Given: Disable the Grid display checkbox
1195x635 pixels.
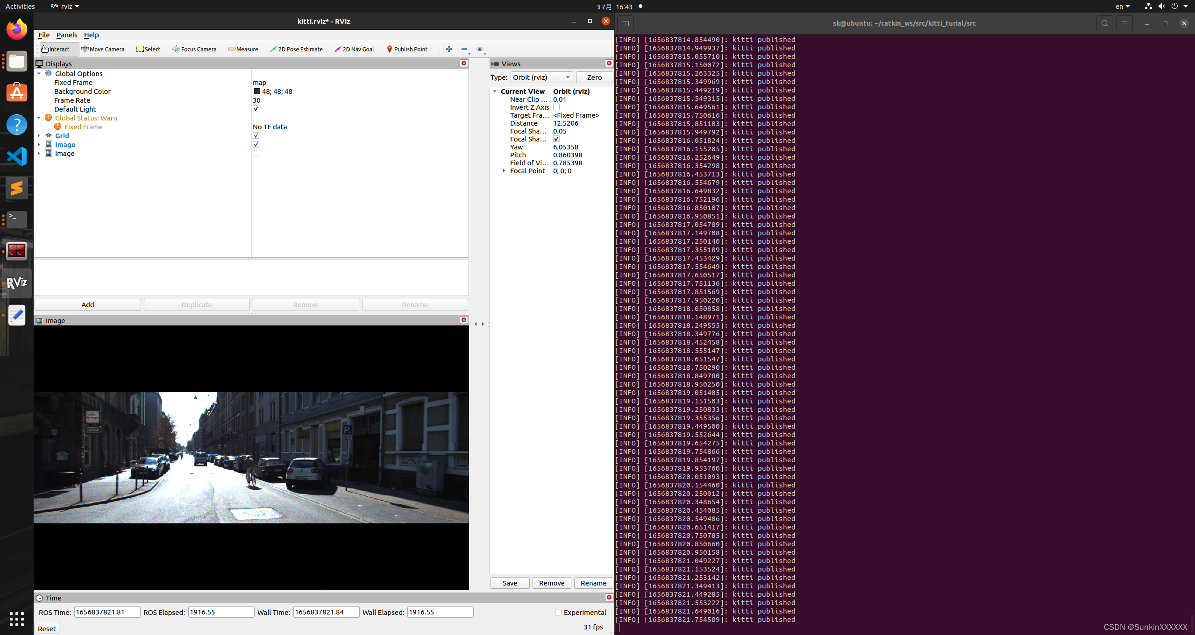Looking at the screenshot, I should 256,136.
